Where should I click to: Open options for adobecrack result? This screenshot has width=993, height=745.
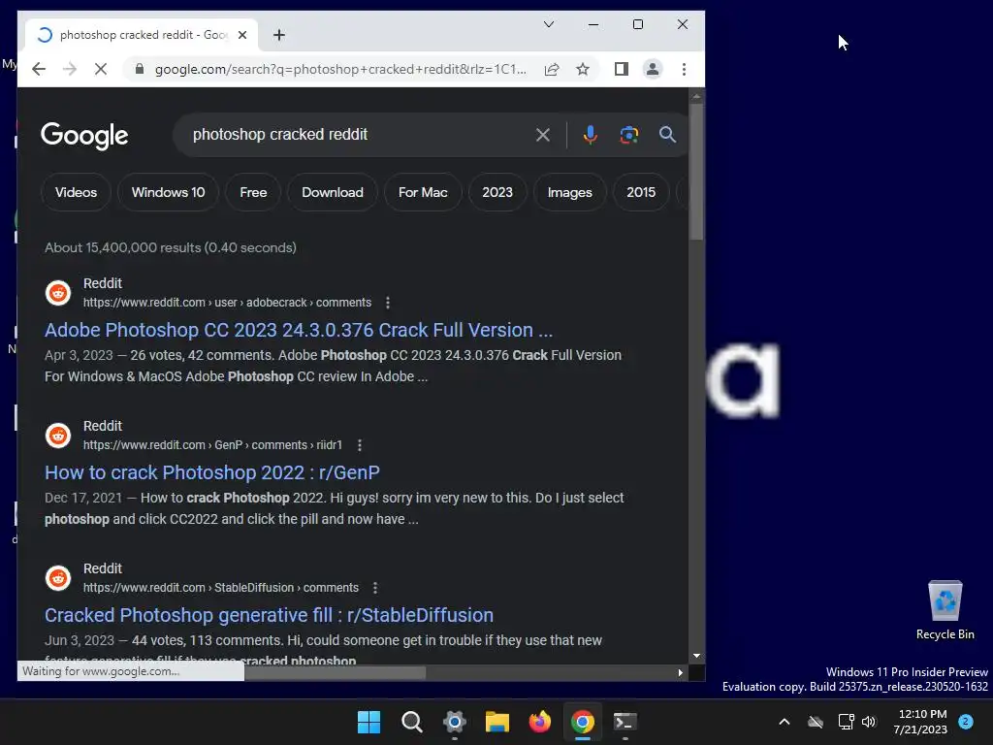[x=388, y=303]
